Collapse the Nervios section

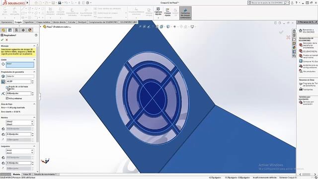34,117
